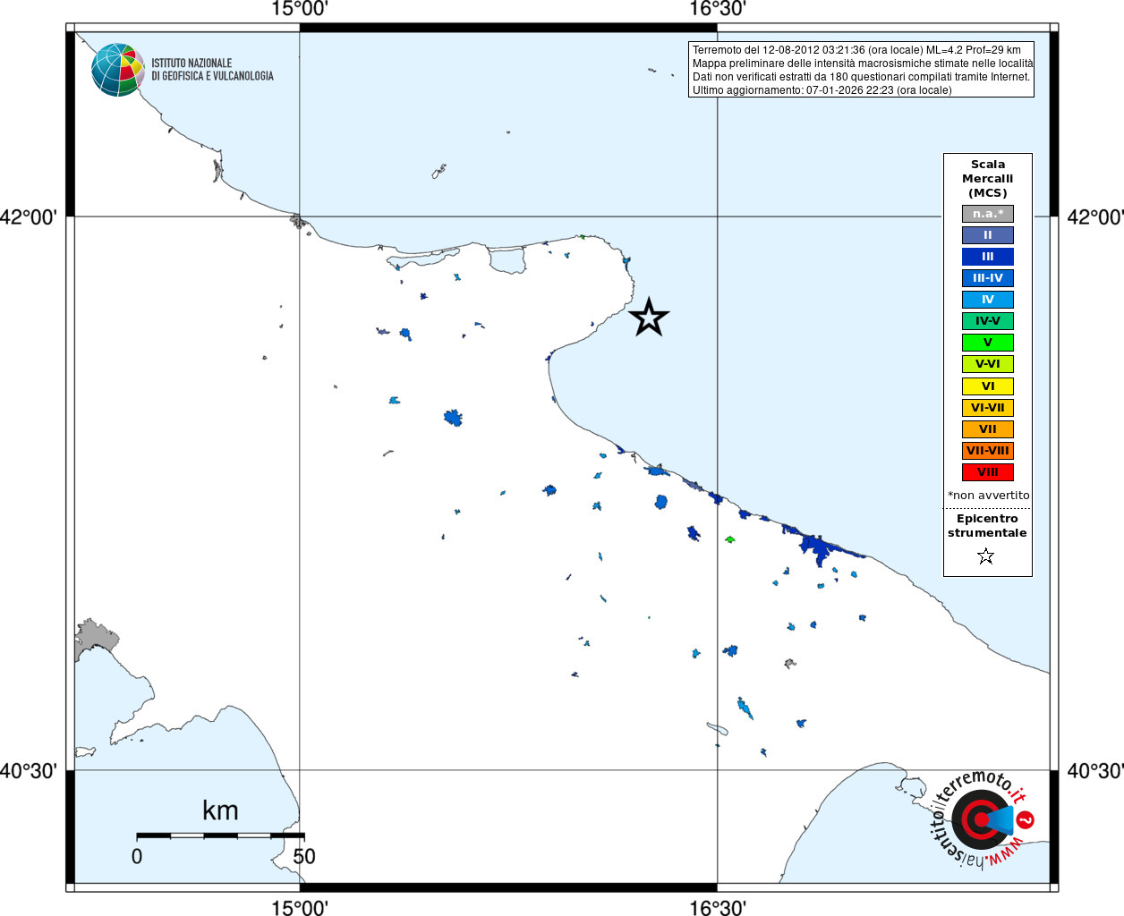Click the Scala Mercalli (MCS) legend title

coord(988,179)
